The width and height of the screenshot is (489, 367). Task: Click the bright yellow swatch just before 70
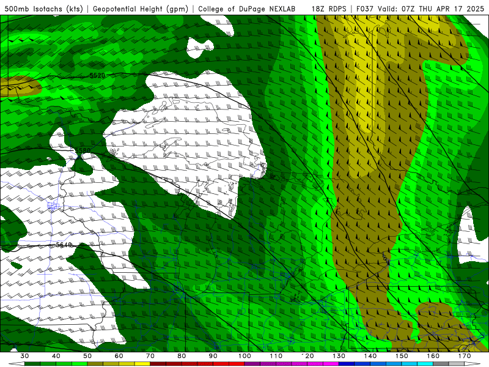coord(142,364)
